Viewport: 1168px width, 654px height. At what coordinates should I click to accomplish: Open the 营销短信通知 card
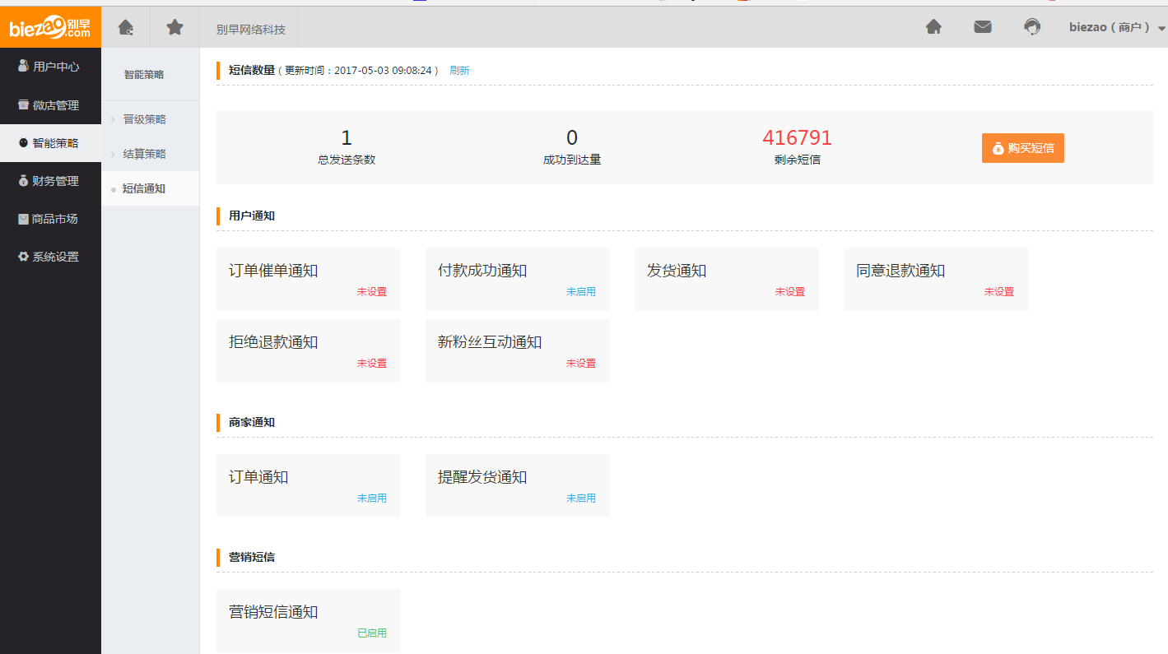[x=308, y=620]
